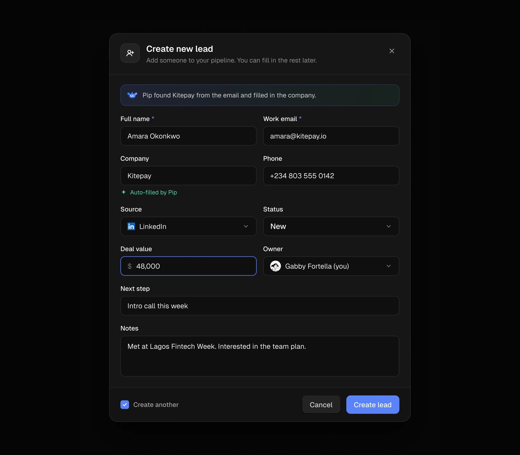
Task: Click the Create another label text
Action: click(156, 404)
